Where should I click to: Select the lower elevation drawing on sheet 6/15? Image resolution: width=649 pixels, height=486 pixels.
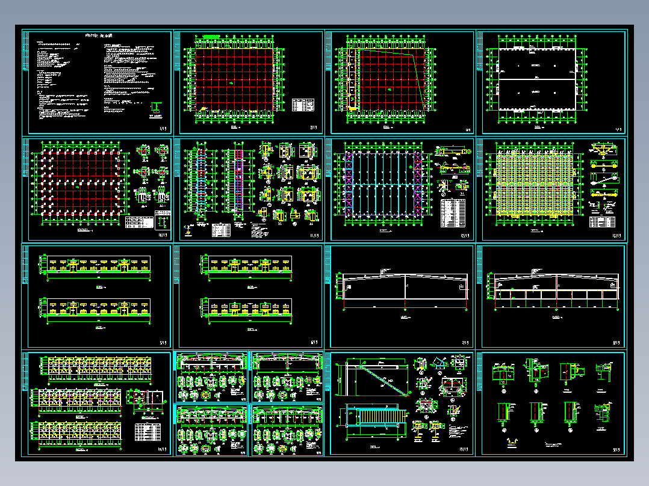click(248, 311)
